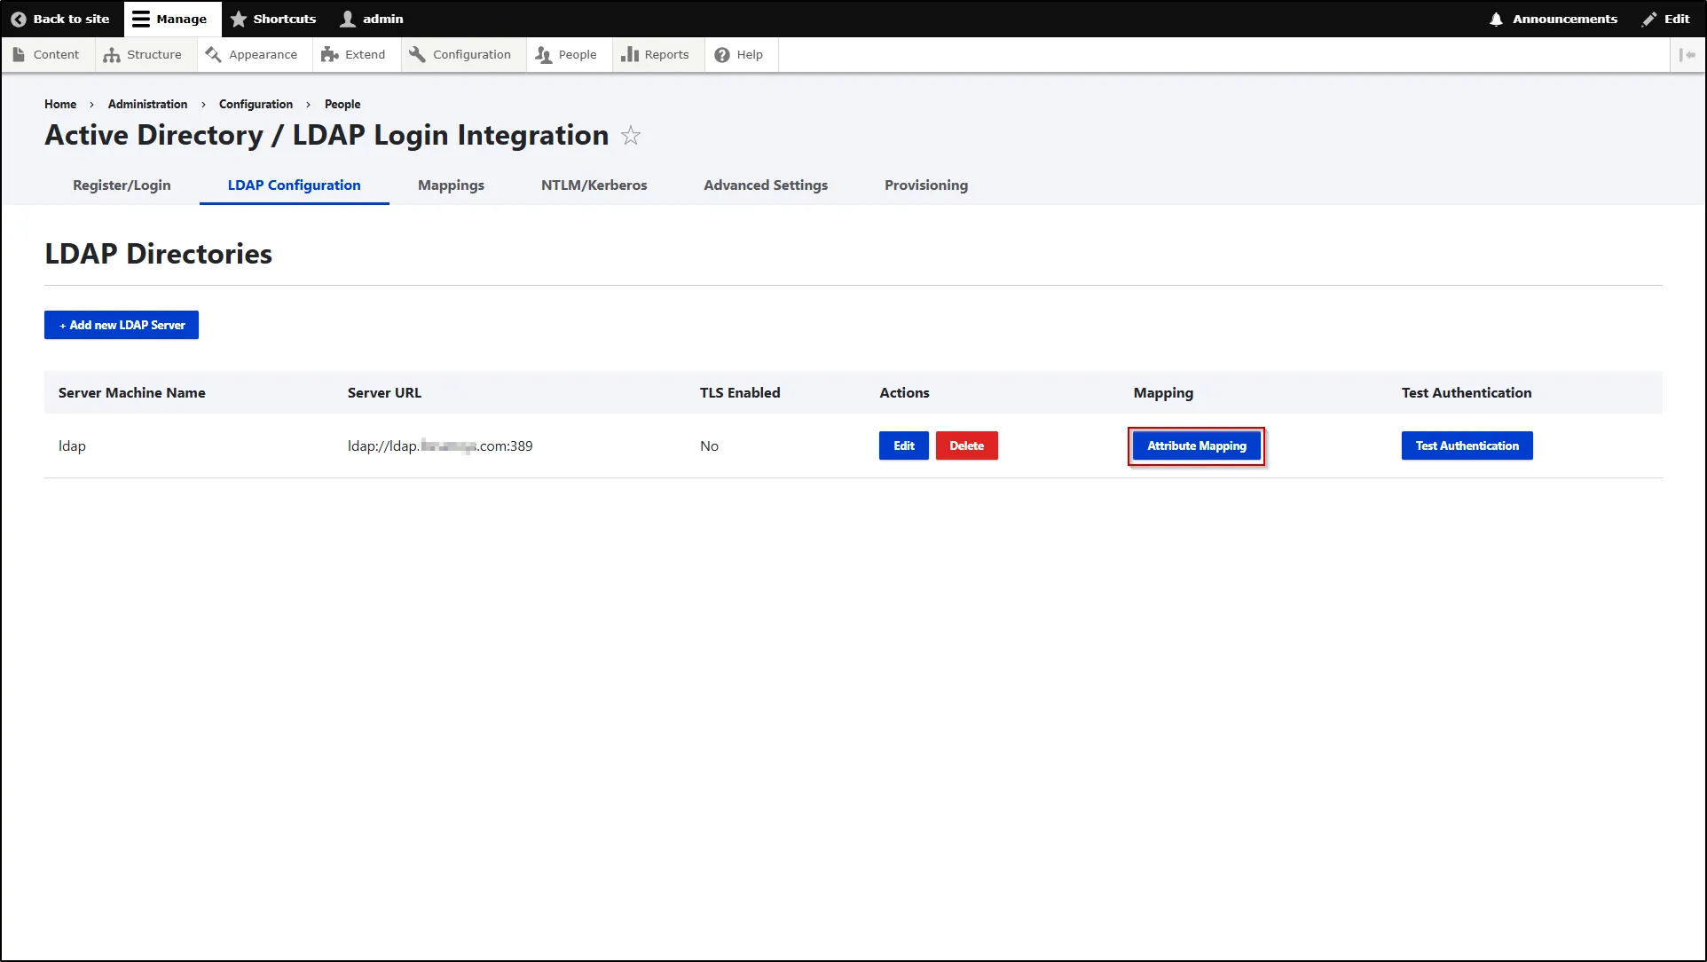
Task: Open Attribute Mapping for the ldap server
Action: point(1196,446)
